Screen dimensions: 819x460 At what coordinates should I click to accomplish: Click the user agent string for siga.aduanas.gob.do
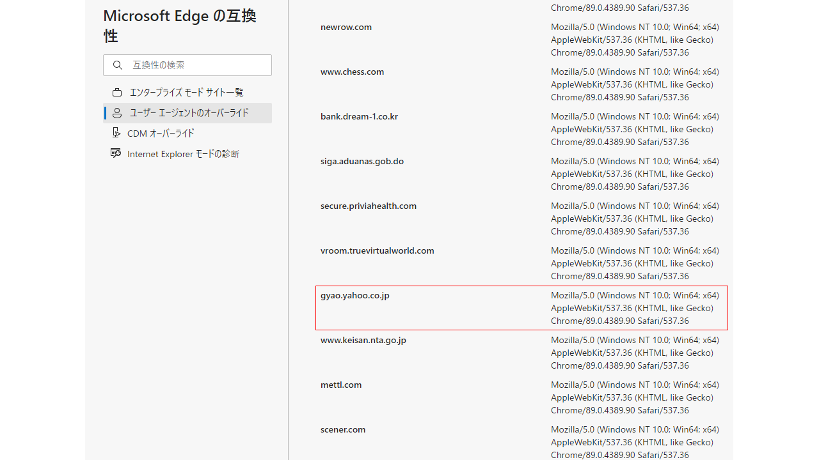[635, 174]
